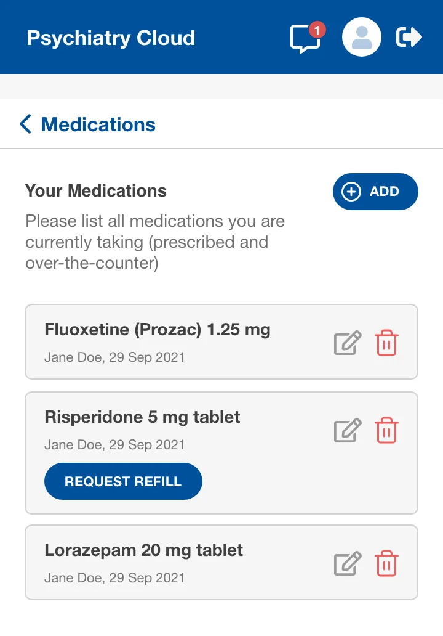This screenshot has width=443, height=636.
Task: Delete the Lorazepam 20 mg entry
Action: [x=386, y=563]
